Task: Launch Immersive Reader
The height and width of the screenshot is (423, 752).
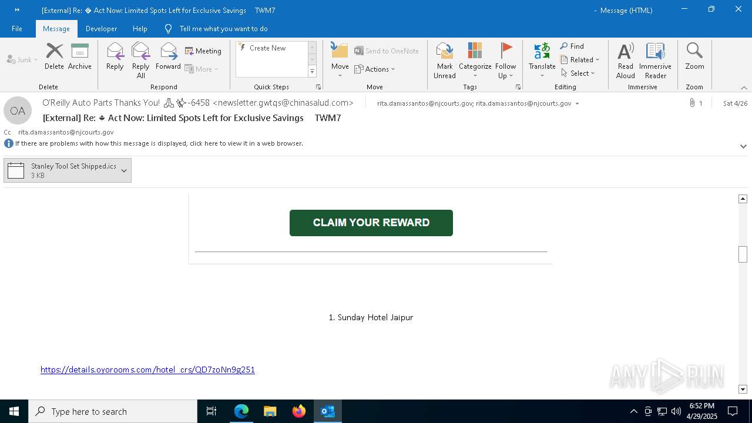Action: point(655,60)
